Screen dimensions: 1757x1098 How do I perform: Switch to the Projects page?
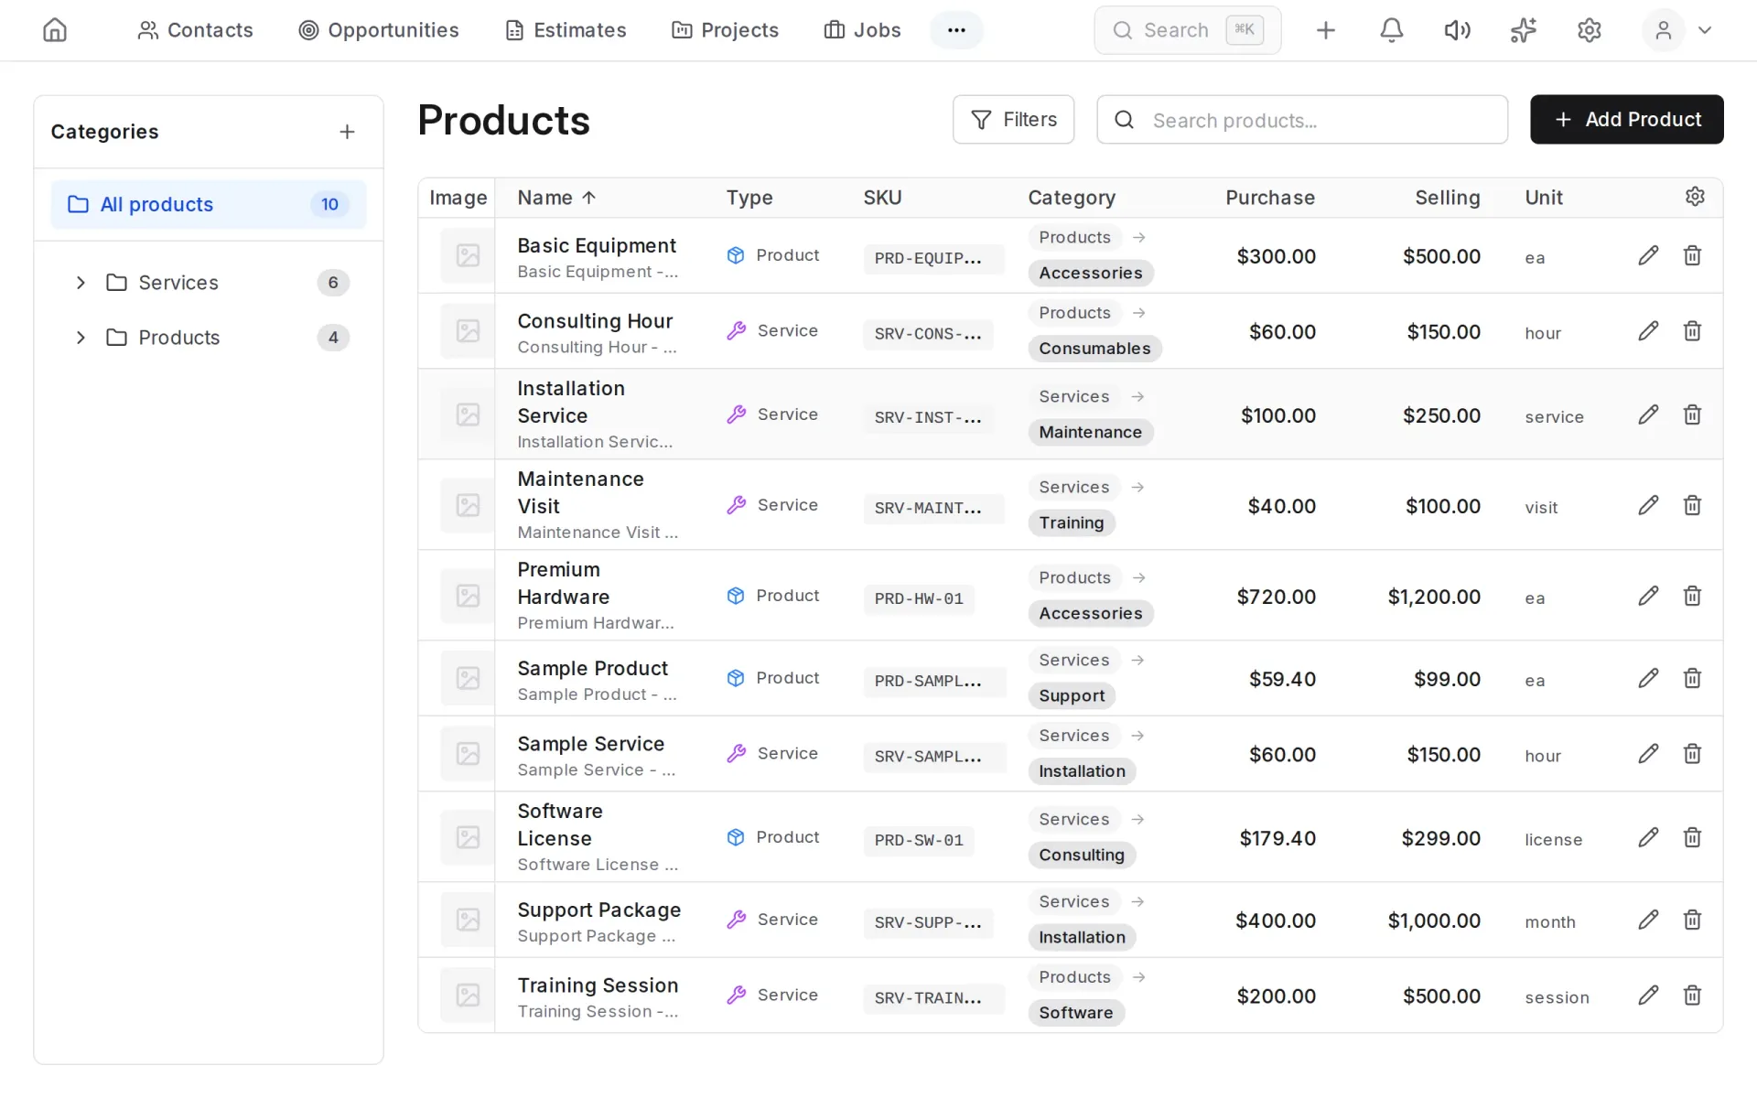pyautogui.click(x=725, y=30)
